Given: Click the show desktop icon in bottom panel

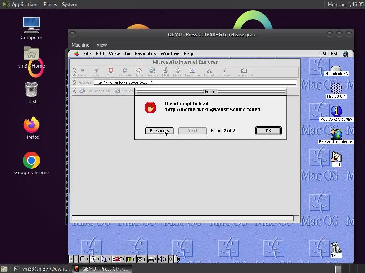Looking at the screenshot, I should click(x=4, y=269).
